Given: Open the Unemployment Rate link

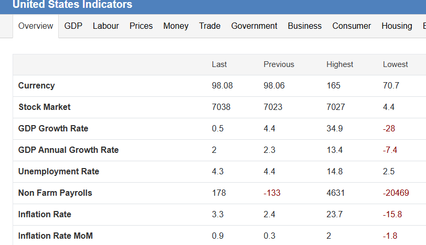Looking at the screenshot, I should pyautogui.click(x=58, y=171).
